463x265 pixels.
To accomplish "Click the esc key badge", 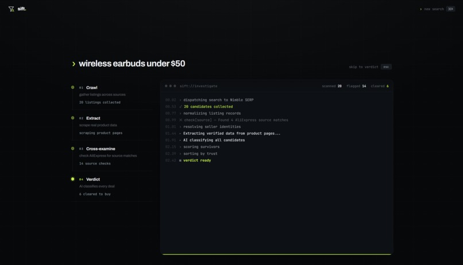I will click(x=386, y=67).
